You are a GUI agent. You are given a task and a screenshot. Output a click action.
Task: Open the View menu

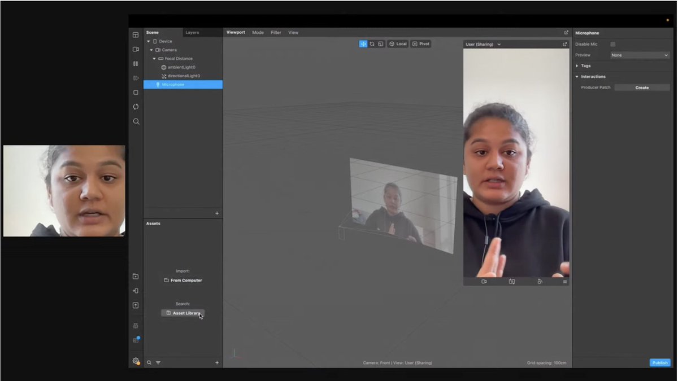pyautogui.click(x=293, y=33)
